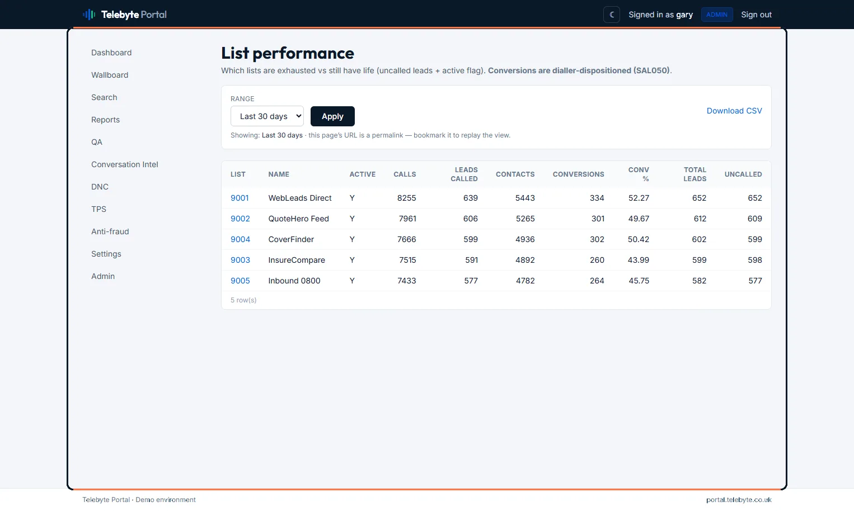Viewport: 854px width, 511px height.
Task: Select contacts value 5265
Action: (x=525, y=219)
